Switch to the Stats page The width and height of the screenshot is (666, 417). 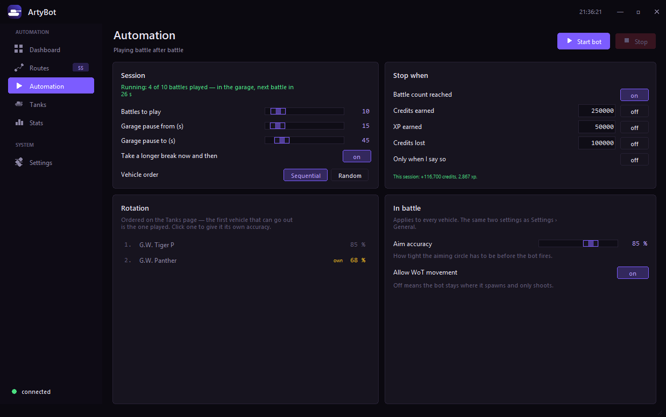pyautogui.click(x=51, y=123)
